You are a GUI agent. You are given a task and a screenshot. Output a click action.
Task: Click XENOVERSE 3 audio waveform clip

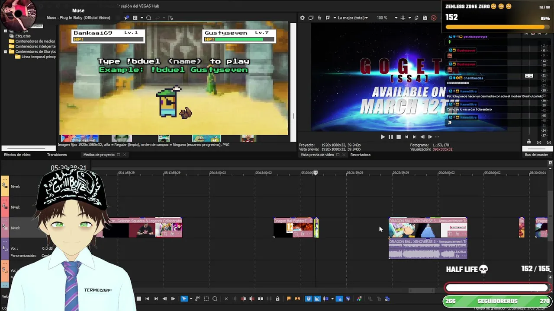pos(428,249)
